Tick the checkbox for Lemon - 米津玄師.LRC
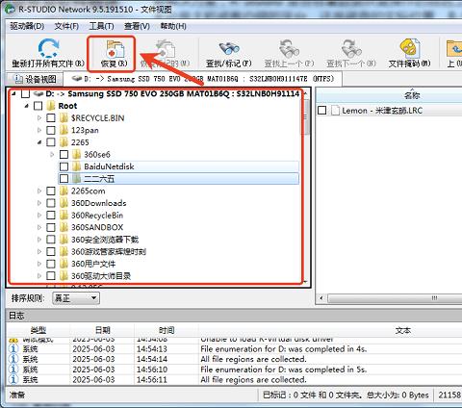 coord(322,111)
